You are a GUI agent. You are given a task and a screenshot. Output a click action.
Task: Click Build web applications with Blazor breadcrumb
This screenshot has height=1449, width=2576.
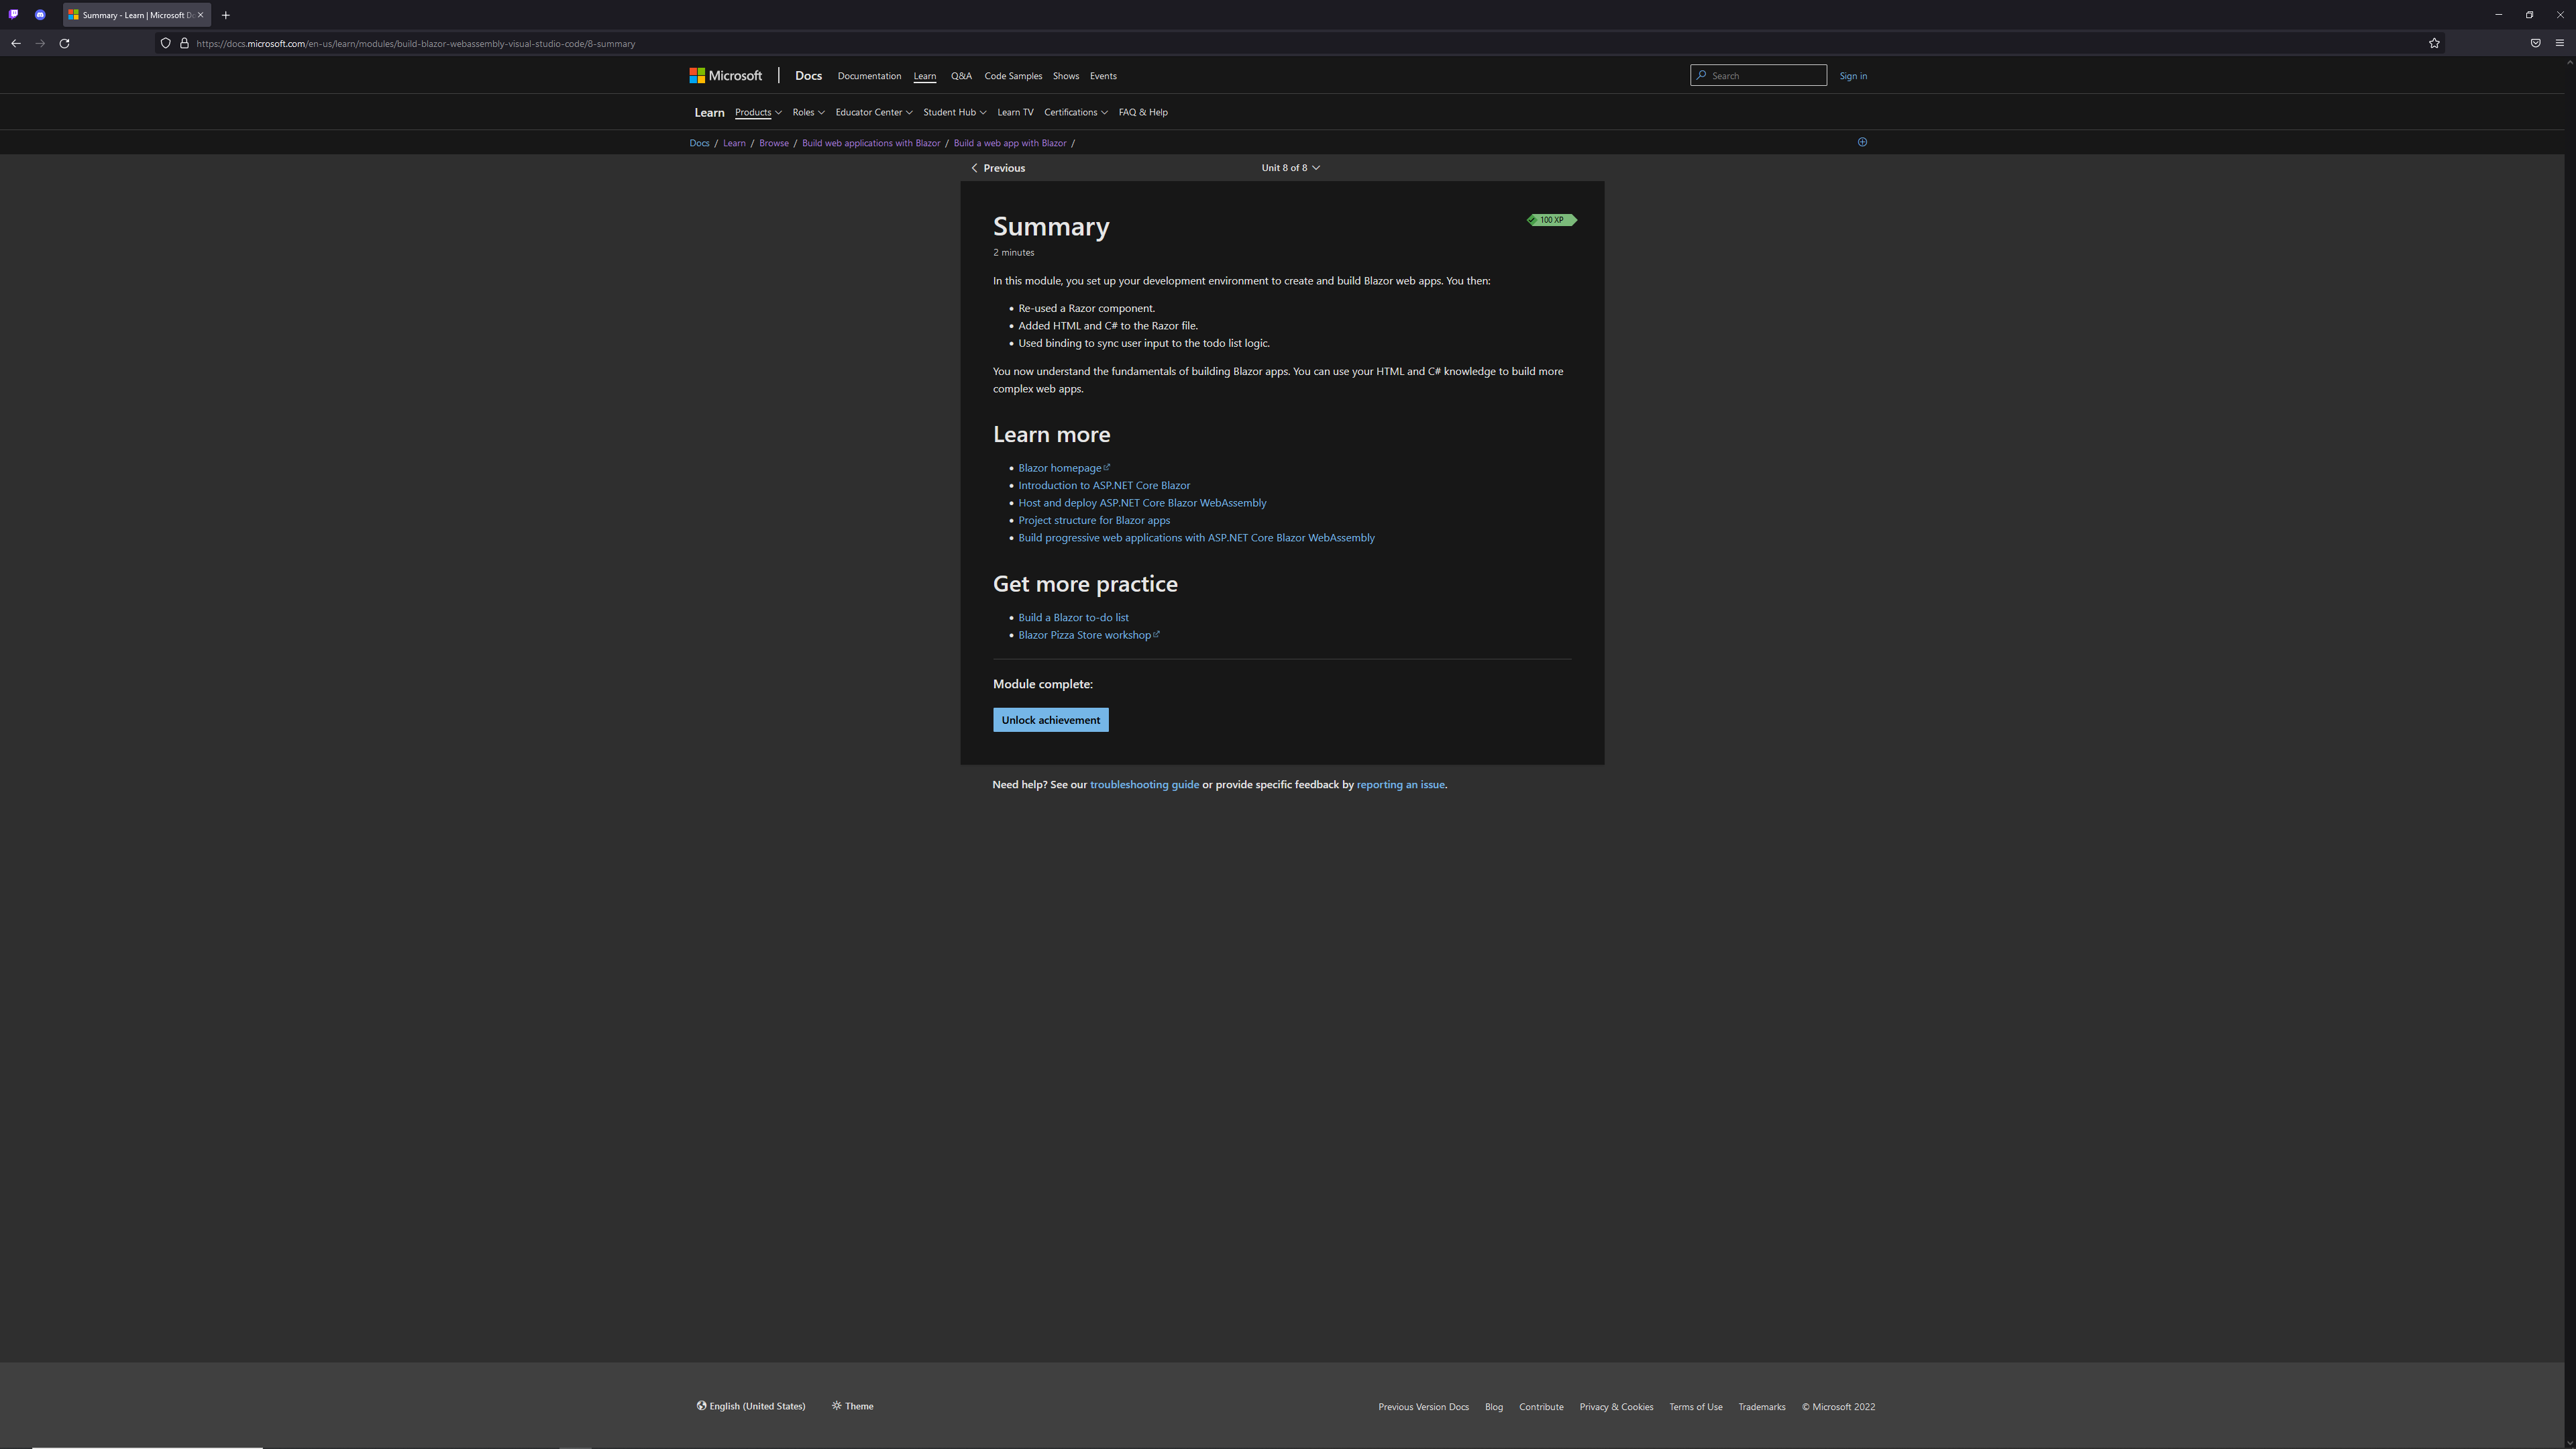871,143
